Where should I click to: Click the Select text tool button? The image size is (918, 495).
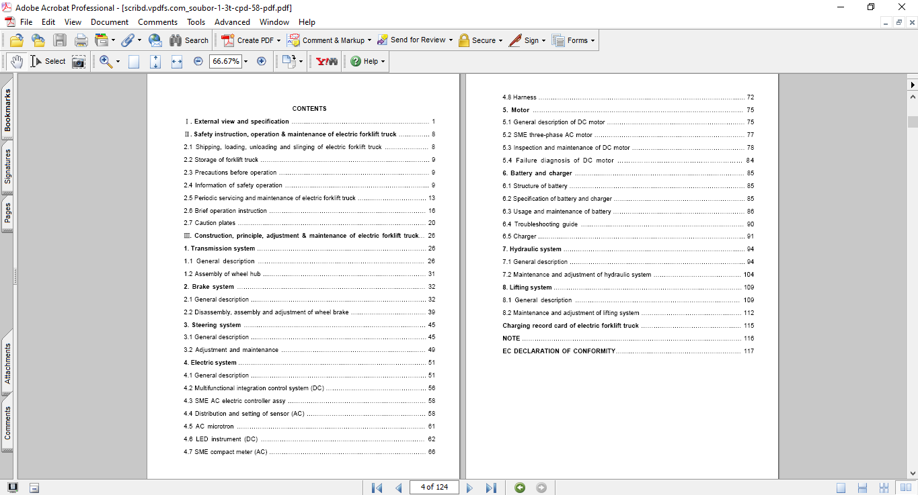point(48,61)
